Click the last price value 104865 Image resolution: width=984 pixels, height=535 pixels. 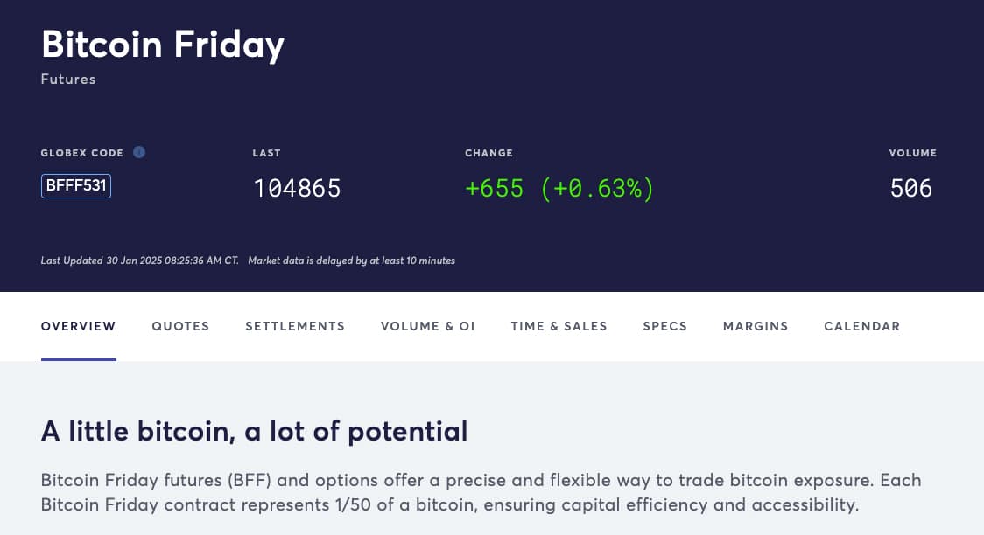click(297, 188)
